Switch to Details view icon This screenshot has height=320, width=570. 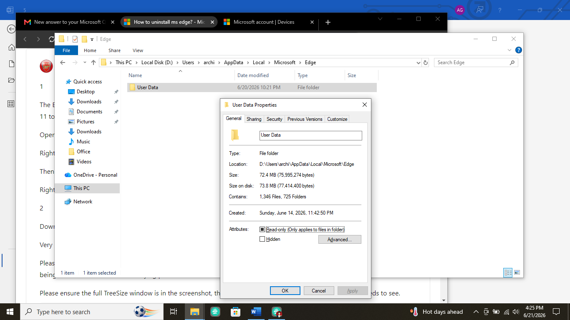pyautogui.click(x=508, y=272)
